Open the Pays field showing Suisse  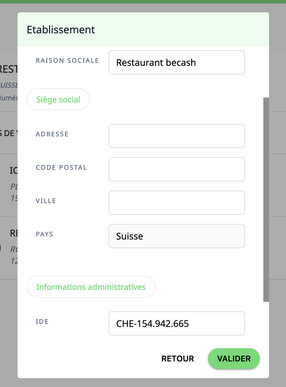176,236
